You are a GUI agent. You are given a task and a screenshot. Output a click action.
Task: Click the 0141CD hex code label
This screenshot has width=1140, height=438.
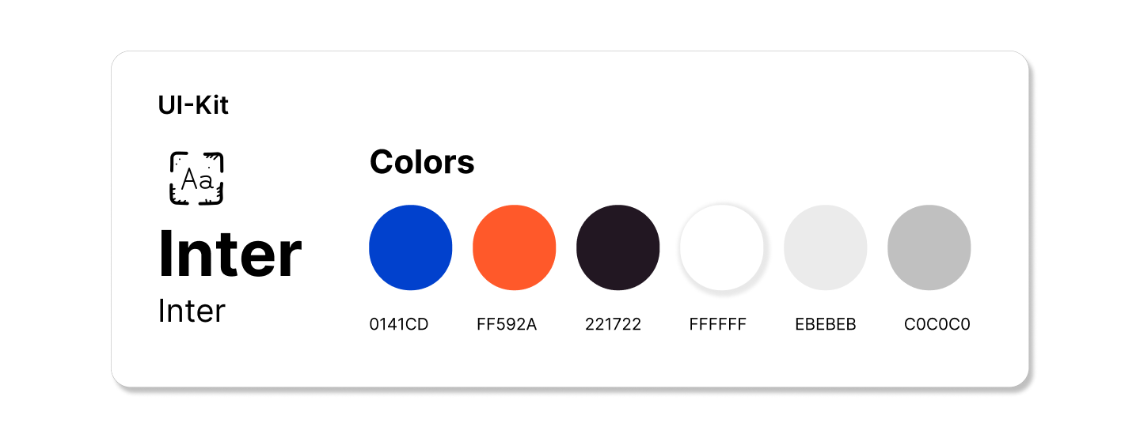399,324
